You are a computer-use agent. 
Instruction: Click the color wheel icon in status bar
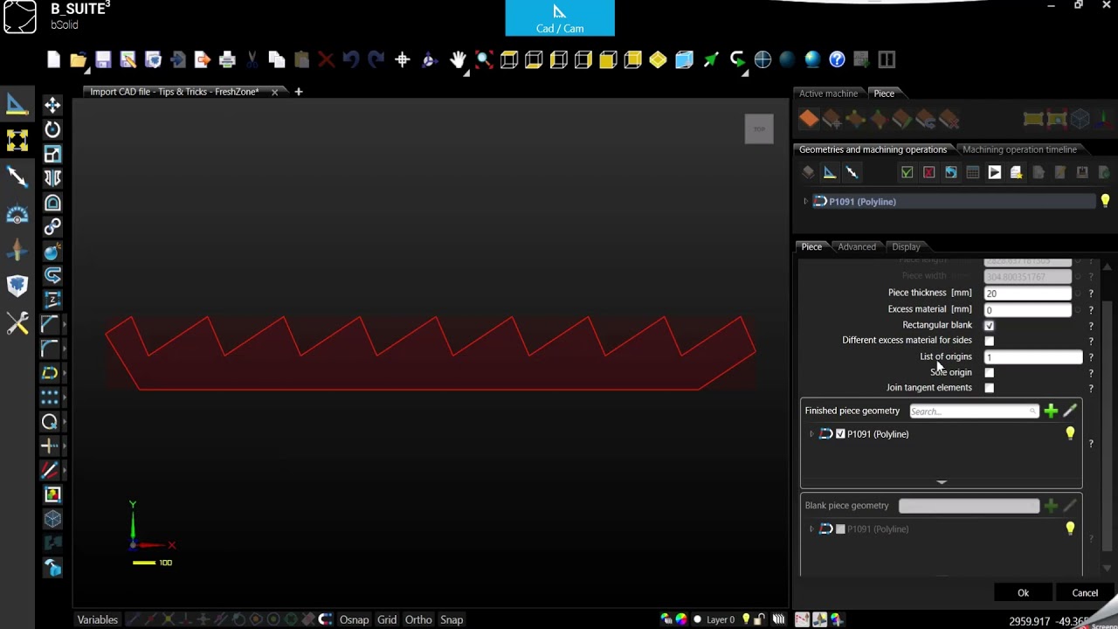point(680,619)
